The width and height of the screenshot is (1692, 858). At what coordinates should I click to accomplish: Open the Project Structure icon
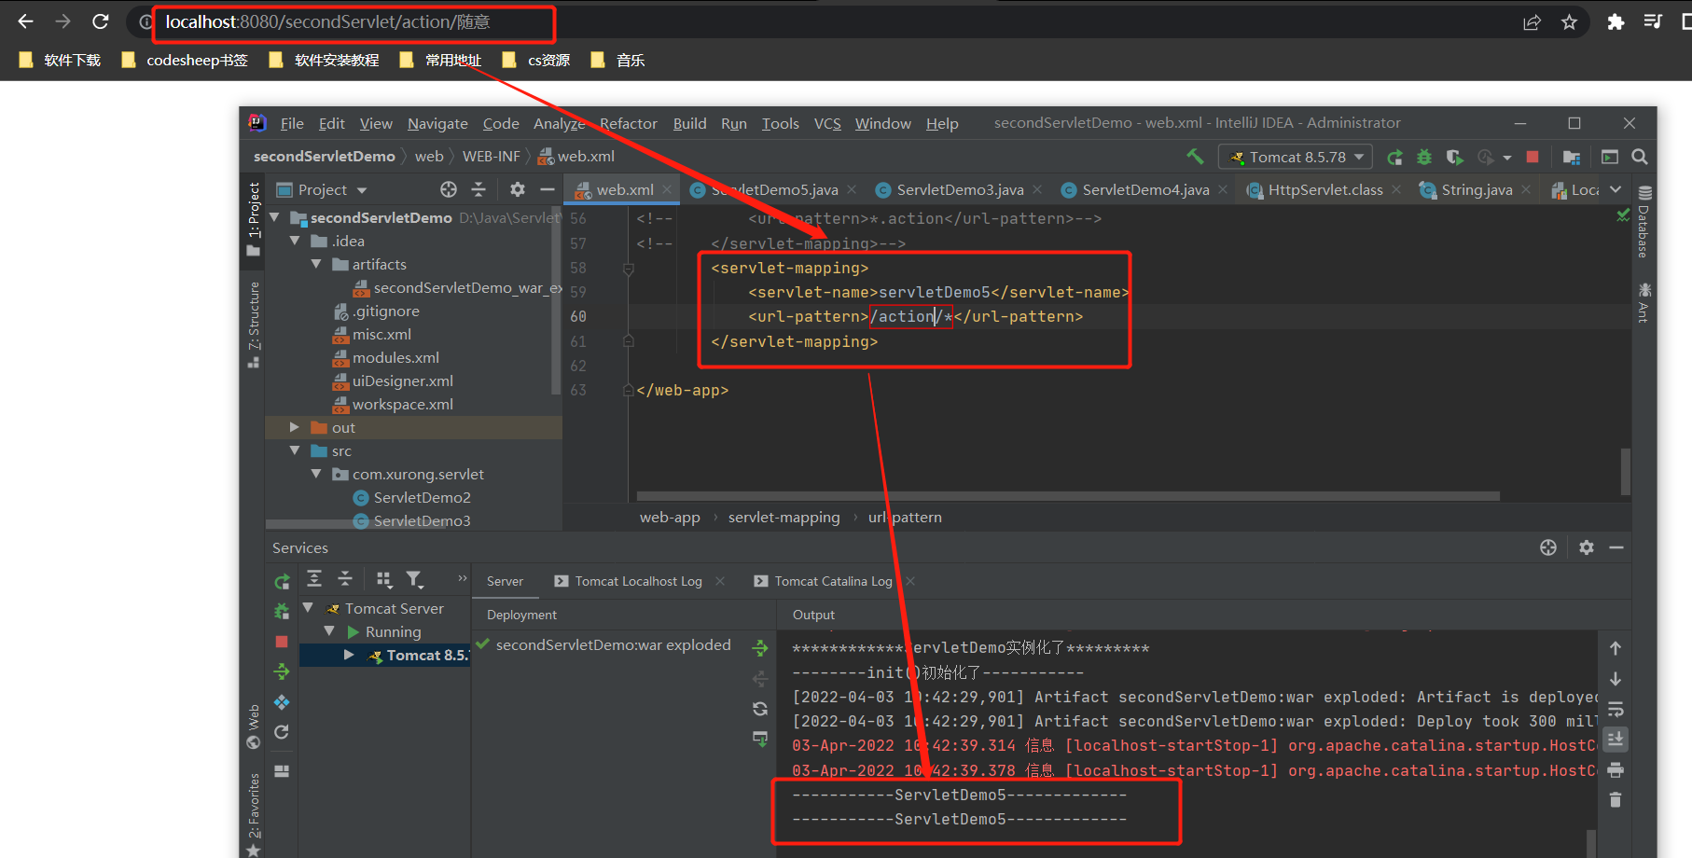tap(1572, 157)
